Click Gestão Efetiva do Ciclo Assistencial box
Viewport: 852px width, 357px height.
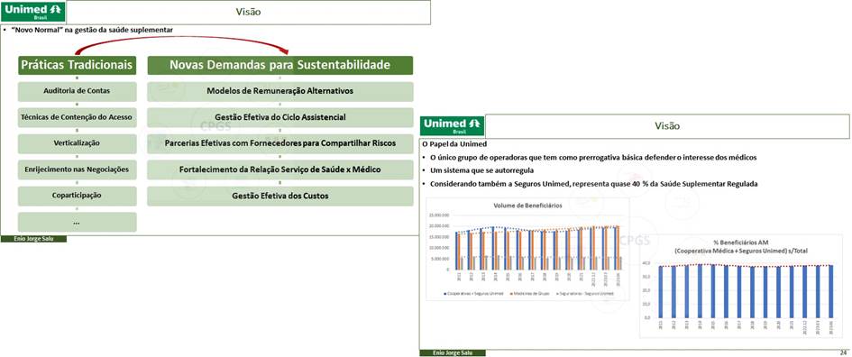pyautogui.click(x=279, y=117)
